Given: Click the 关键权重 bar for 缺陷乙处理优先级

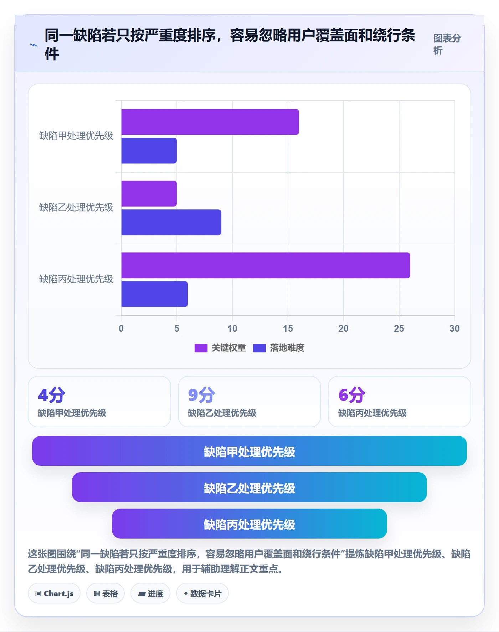Looking at the screenshot, I should tap(149, 194).
